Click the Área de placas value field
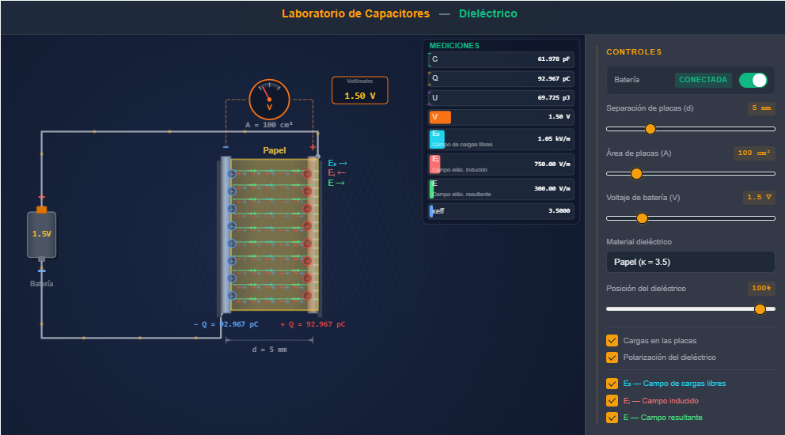785x435 pixels. point(754,153)
